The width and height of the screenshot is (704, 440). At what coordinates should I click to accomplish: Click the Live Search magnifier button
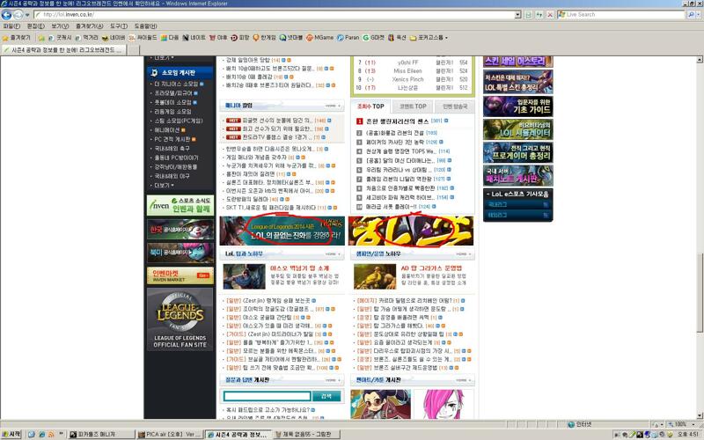691,15
